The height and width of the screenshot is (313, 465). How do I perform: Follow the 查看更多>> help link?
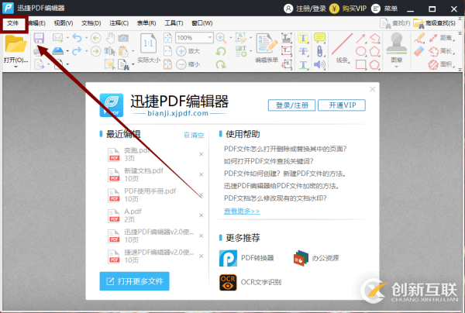click(242, 211)
